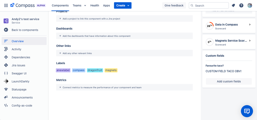257x120 pixels.
Task: Click the Back to components arrow icon
Action: [6, 30]
